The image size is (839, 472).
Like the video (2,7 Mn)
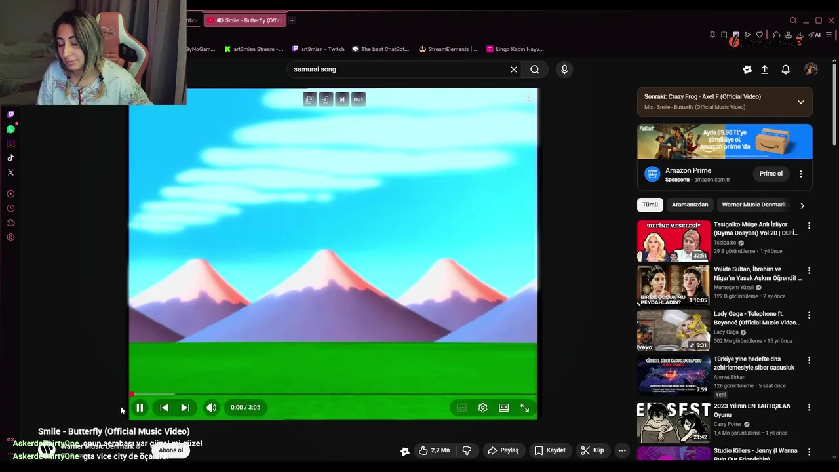click(434, 450)
